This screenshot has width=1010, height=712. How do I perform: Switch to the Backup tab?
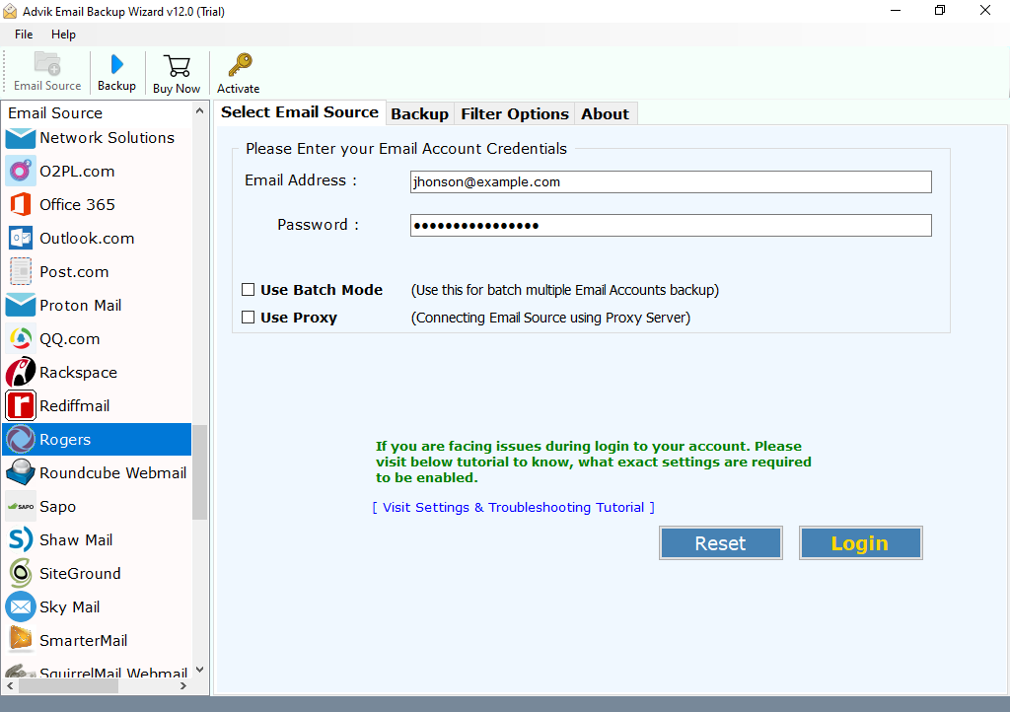point(419,114)
